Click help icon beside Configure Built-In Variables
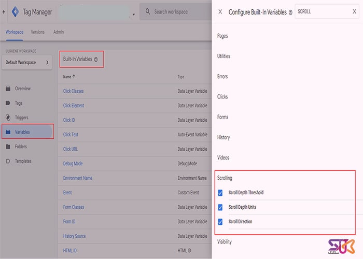363x259 pixels. tap(290, 12)
